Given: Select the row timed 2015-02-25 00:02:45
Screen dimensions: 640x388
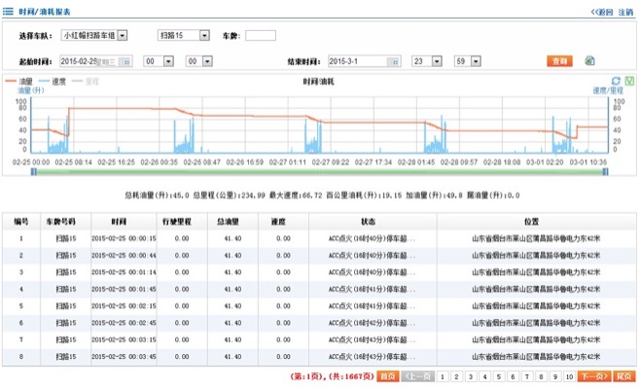Looking at the screenshot, I should pos(319,323).
